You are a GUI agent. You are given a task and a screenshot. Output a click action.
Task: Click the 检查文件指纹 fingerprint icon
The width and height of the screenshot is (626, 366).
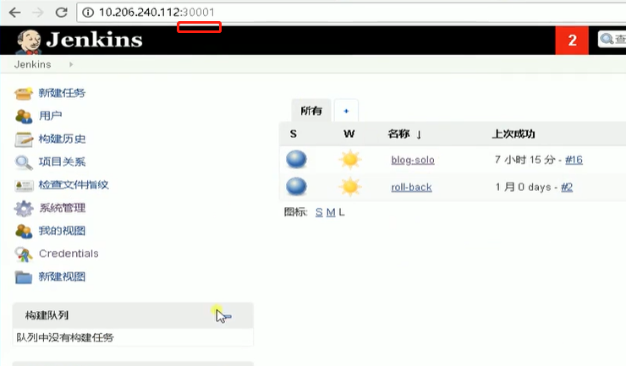coord(24,186)
